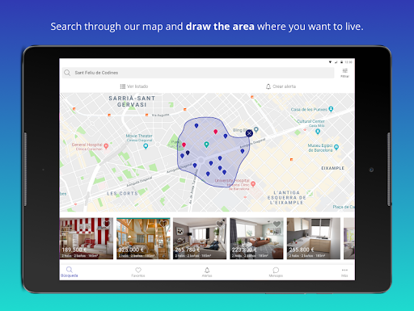Open the Mensajes chat bubble tab

pyautogui.click(x=276, y=272)
